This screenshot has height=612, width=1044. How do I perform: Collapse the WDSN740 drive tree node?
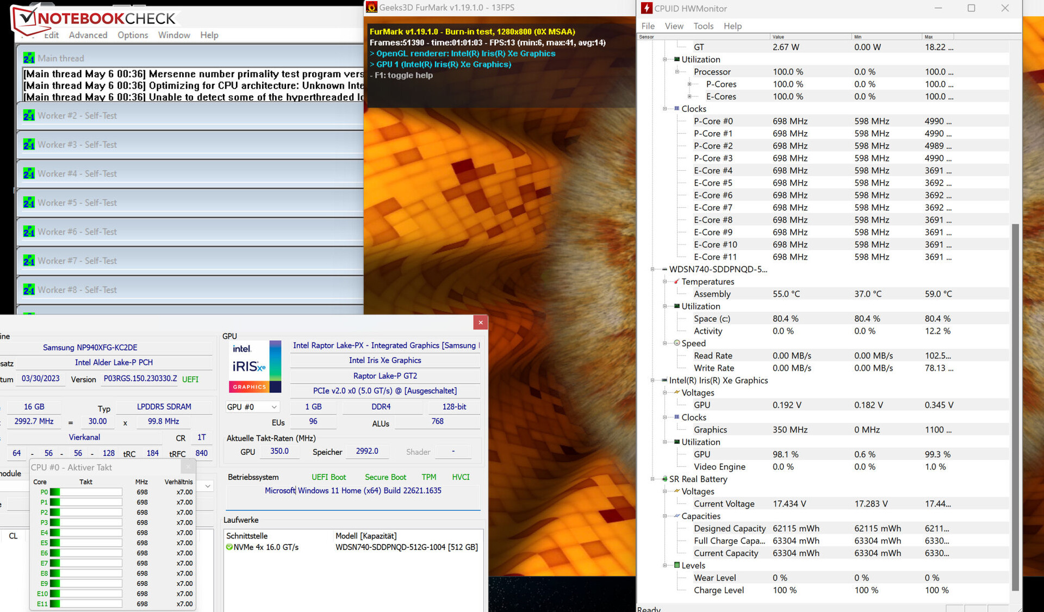(x=652, y=269)
